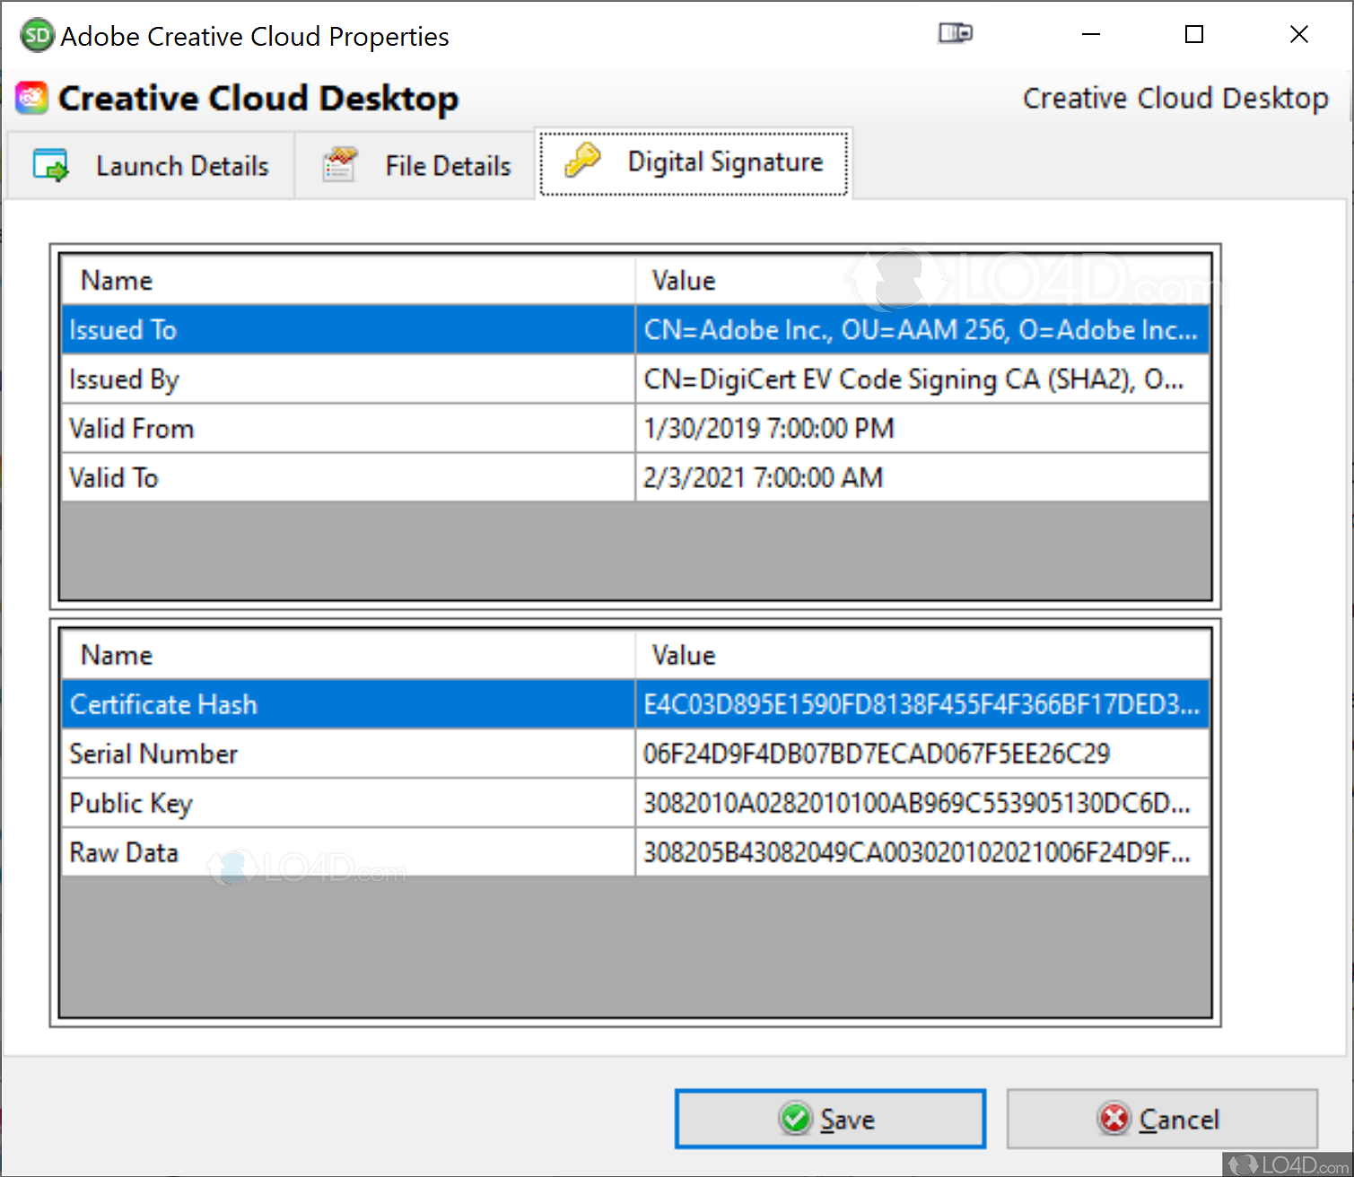This screenshot has width=1354, height=1177.
Task: Click the 1/30/2019 7:00:00 PM value
Action: pos(922,428)
